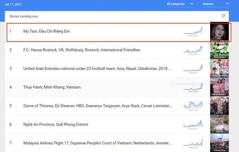Open the Game of Thrones, Ed Sheeran story
Viewport: 239px width, 152px height.
point(98,106)
